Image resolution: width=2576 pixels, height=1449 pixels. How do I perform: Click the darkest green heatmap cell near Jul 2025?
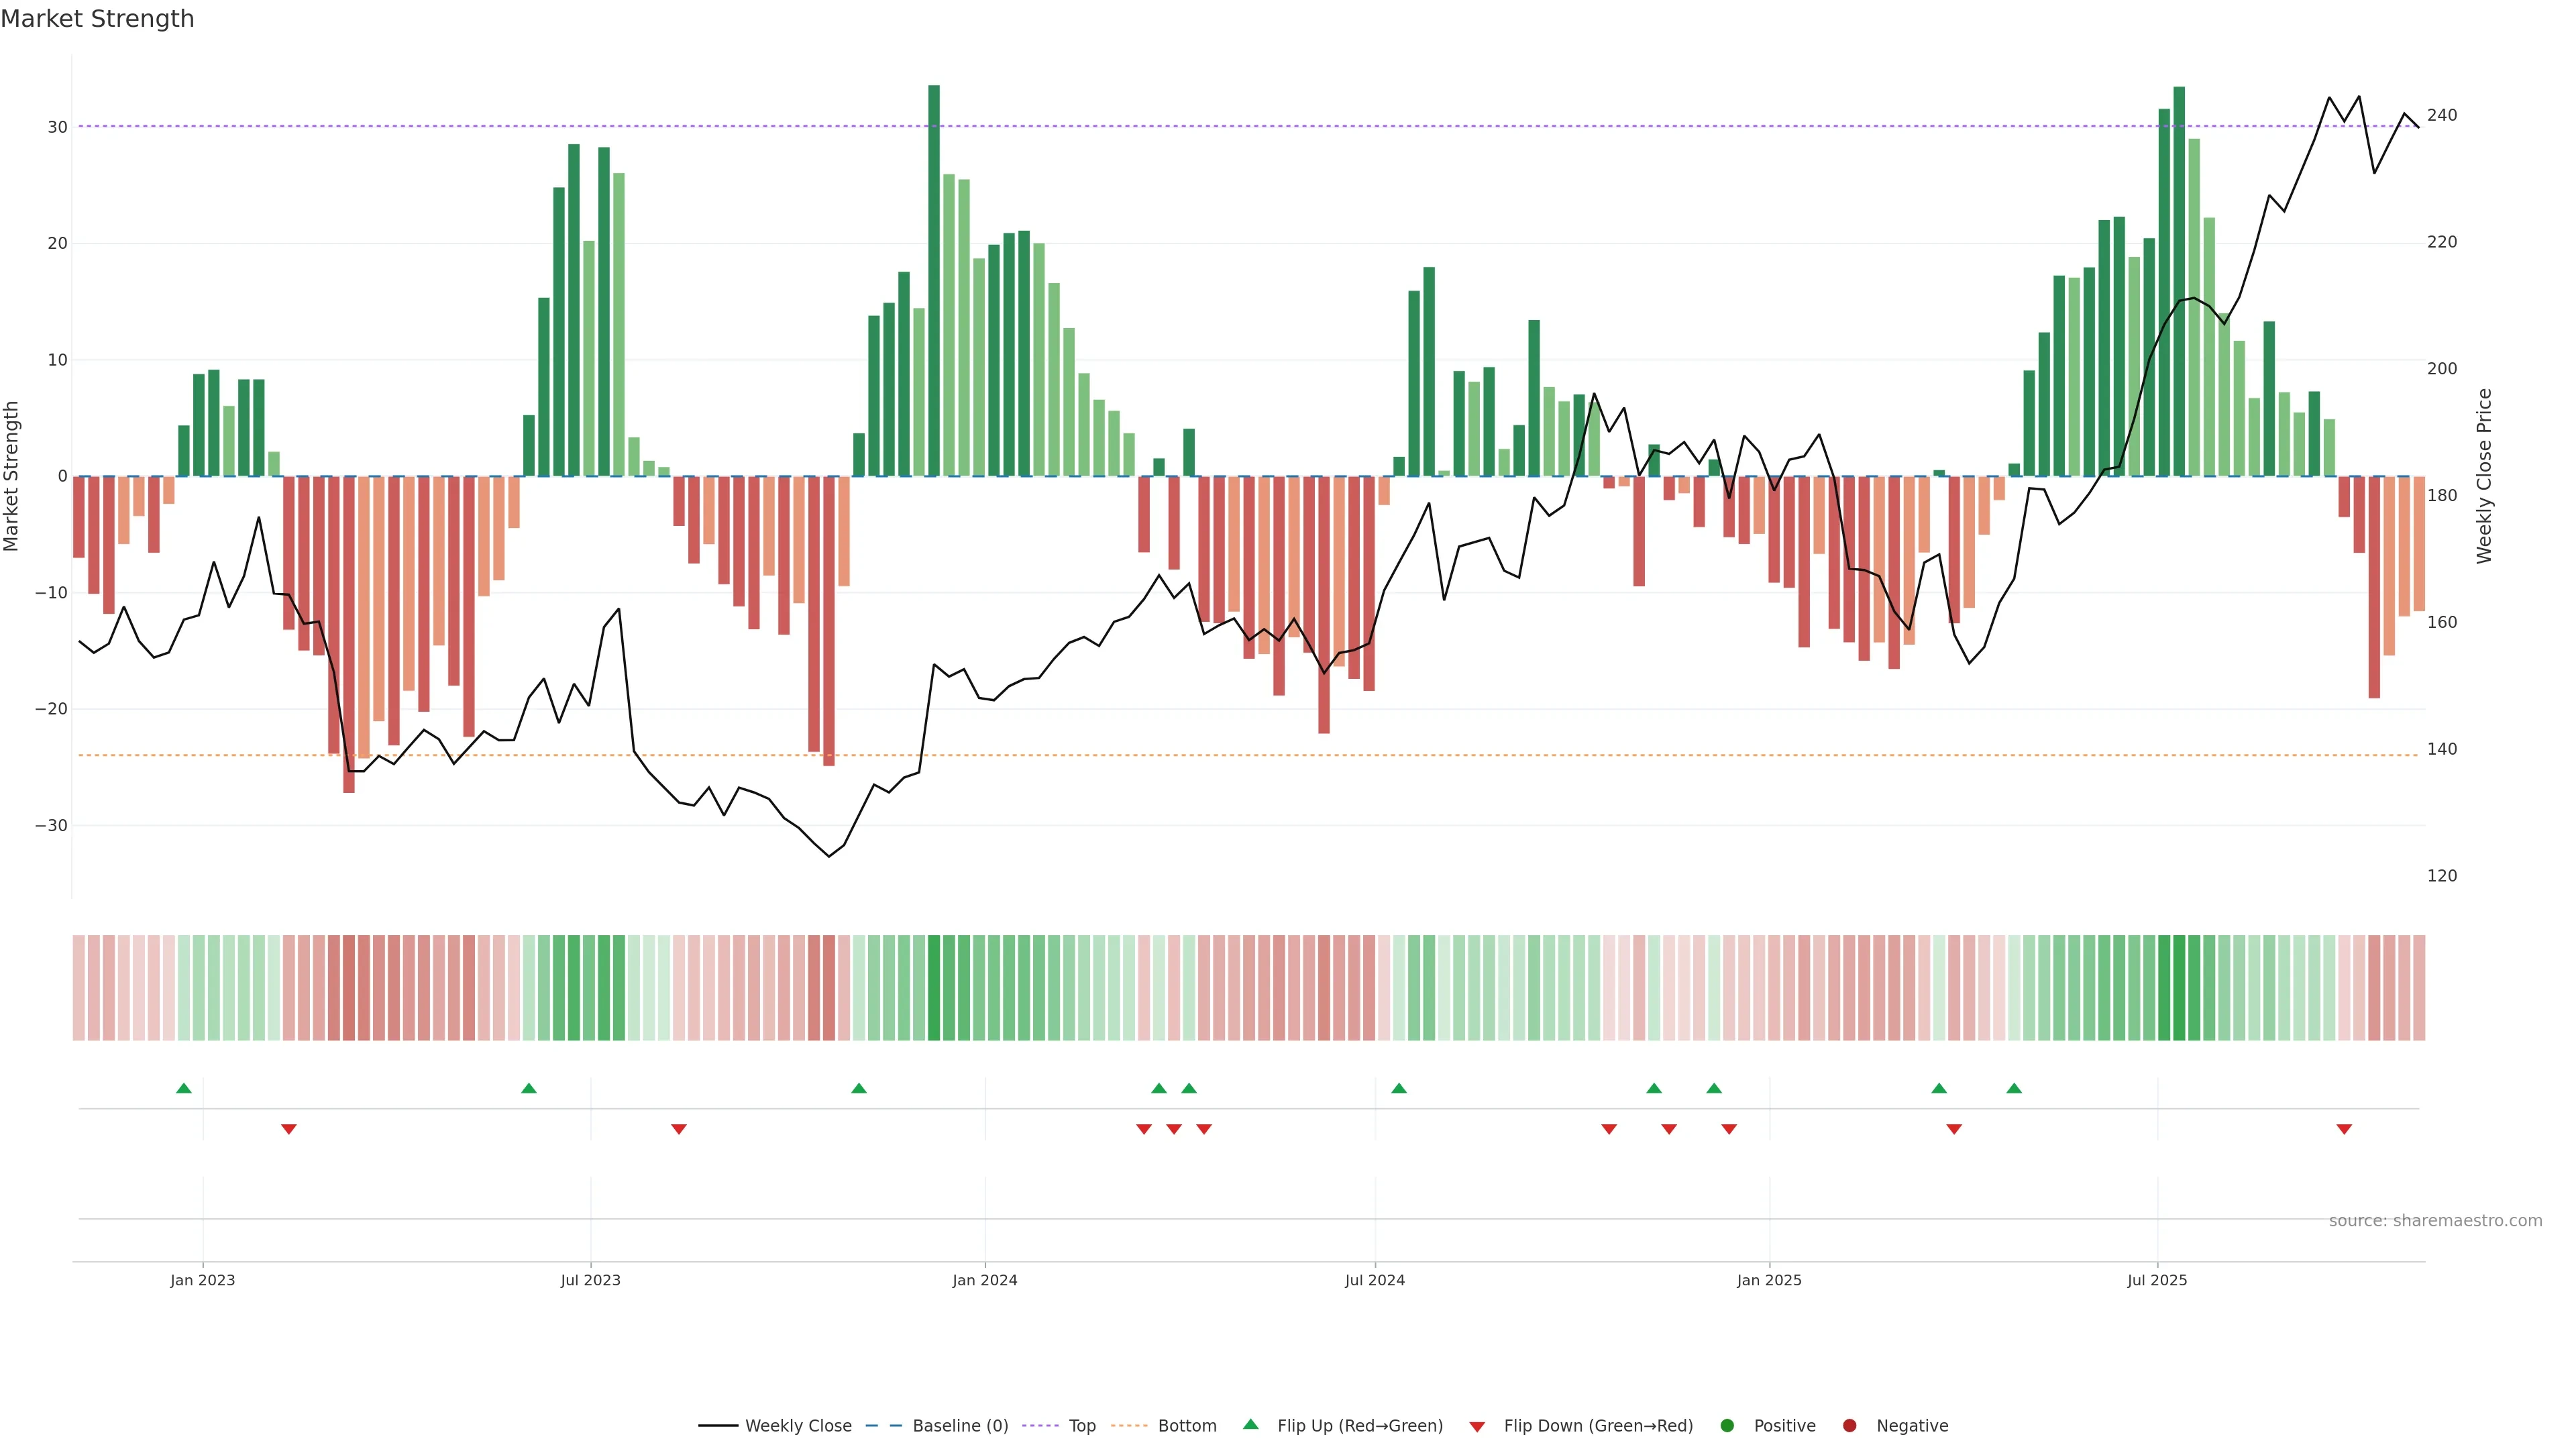pos(2179,988)
